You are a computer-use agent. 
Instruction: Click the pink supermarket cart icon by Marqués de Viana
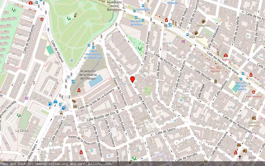pos(183,41)
